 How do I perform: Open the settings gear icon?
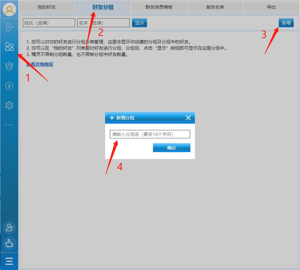tap(9, 105)
